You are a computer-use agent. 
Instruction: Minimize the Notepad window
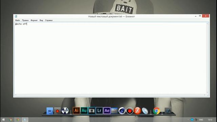(196, 16)
